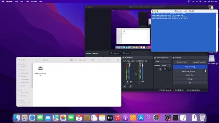Open the Terminal app menu
Viewport: 219px width, 123px height.
tap(9, 1)
